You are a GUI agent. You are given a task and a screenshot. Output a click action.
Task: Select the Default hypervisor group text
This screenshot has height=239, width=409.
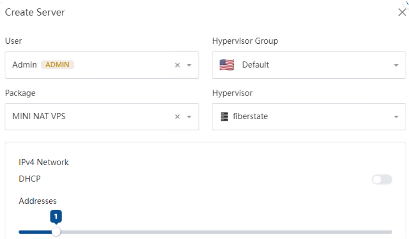[255, 64]
